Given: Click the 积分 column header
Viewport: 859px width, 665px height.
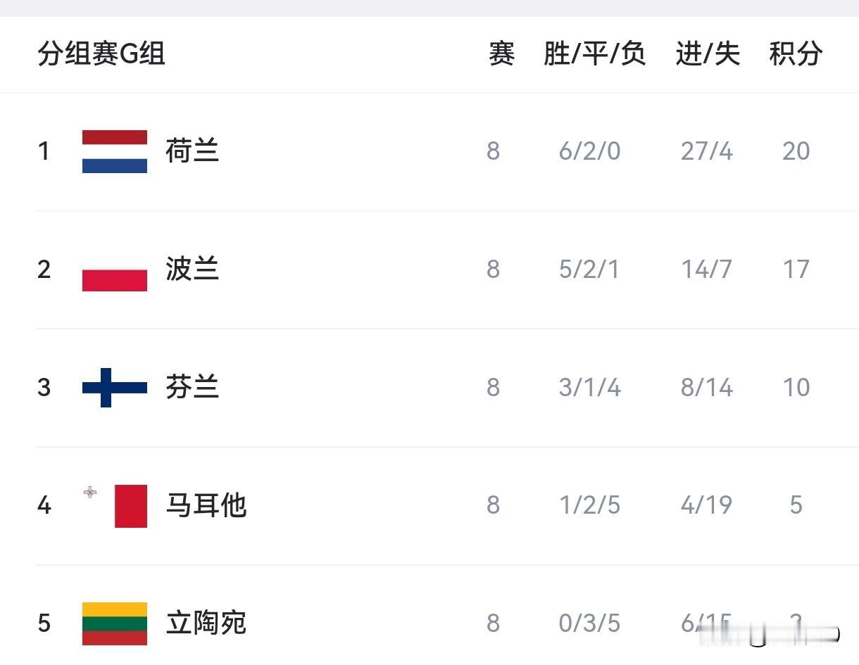Looking at the screenshot, I should pos(796,54).
